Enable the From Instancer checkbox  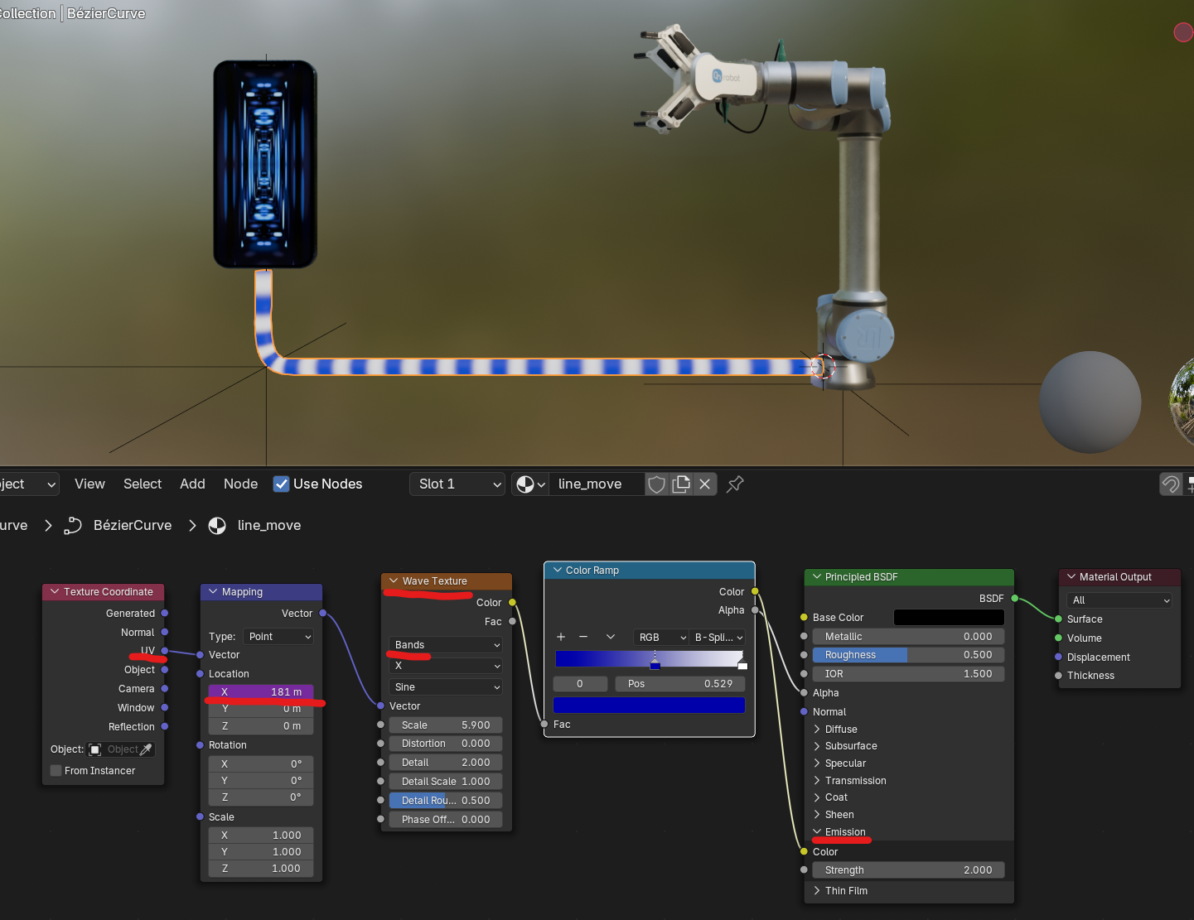tap(56, 771)
